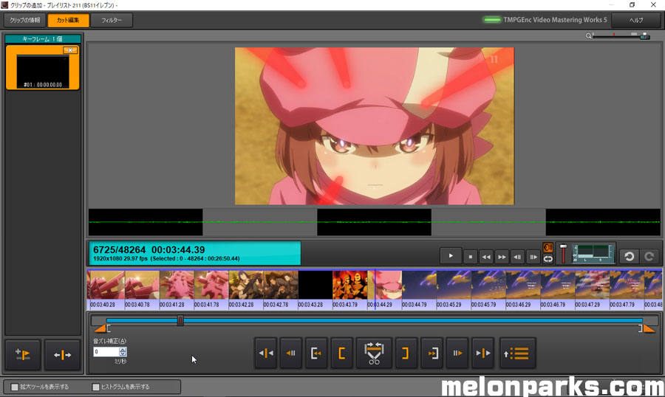This screenshot has height=397, width=665.
Task: Select filmstrip frame at 00:03:47.79
Action: [x=627, y=285]
